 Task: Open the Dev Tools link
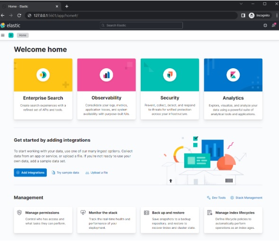[216, 198]
